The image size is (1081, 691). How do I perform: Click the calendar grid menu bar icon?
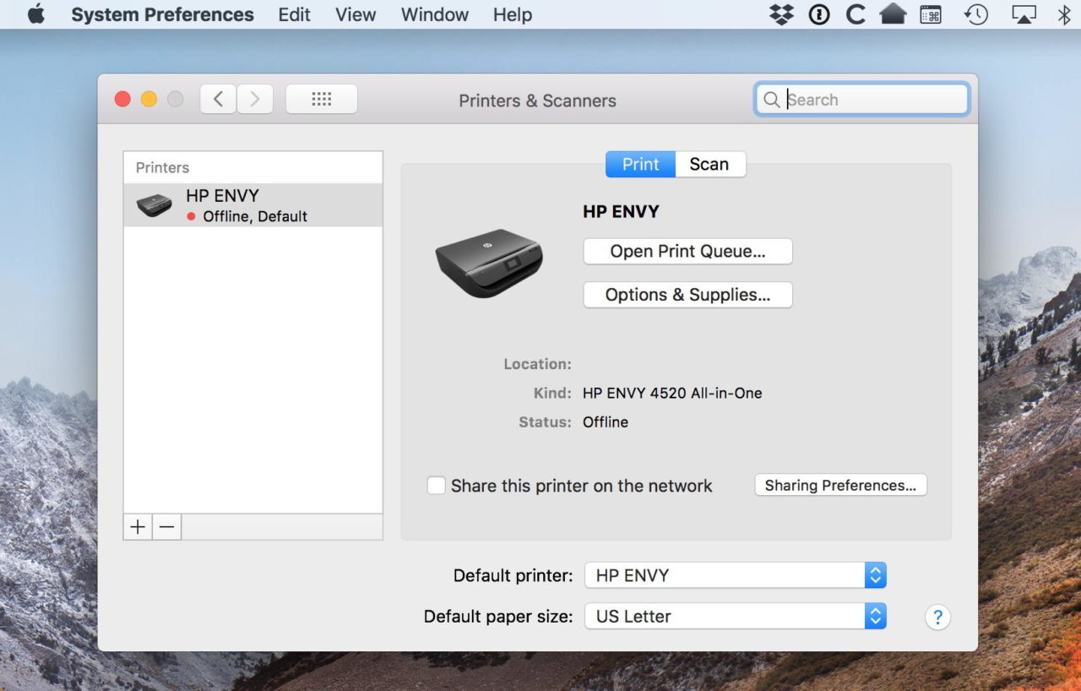pos(931,14)
